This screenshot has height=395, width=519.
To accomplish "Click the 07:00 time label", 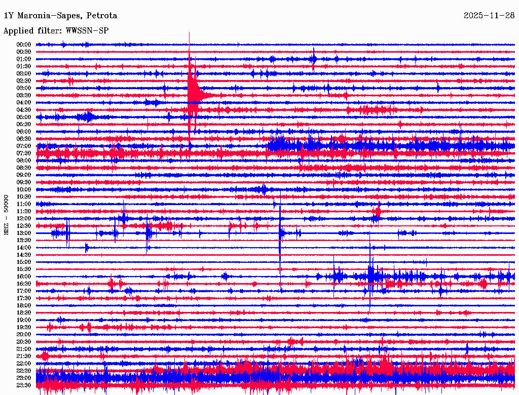I will (x=24, y=146).
